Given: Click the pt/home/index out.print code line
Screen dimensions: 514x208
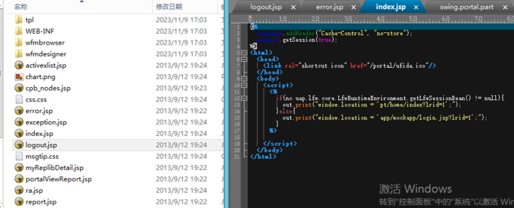Looking at the screenshot, I should (x=372, y=104).
